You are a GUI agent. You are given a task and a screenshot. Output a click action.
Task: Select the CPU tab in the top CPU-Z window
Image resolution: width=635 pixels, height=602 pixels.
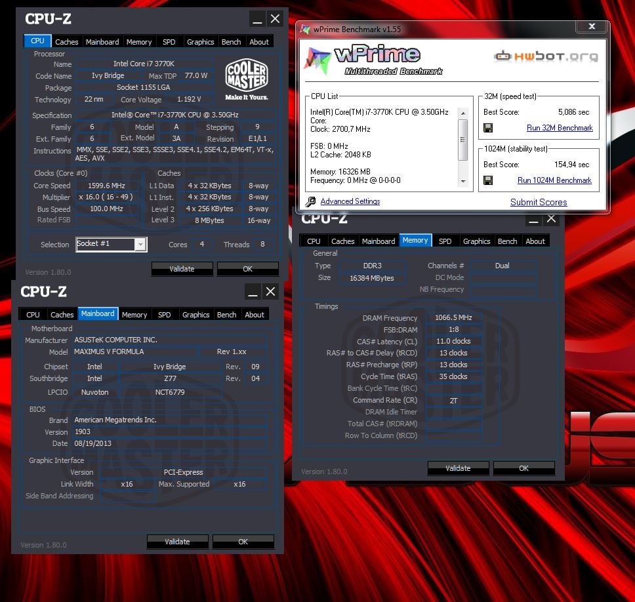click(x=37, y=41)
